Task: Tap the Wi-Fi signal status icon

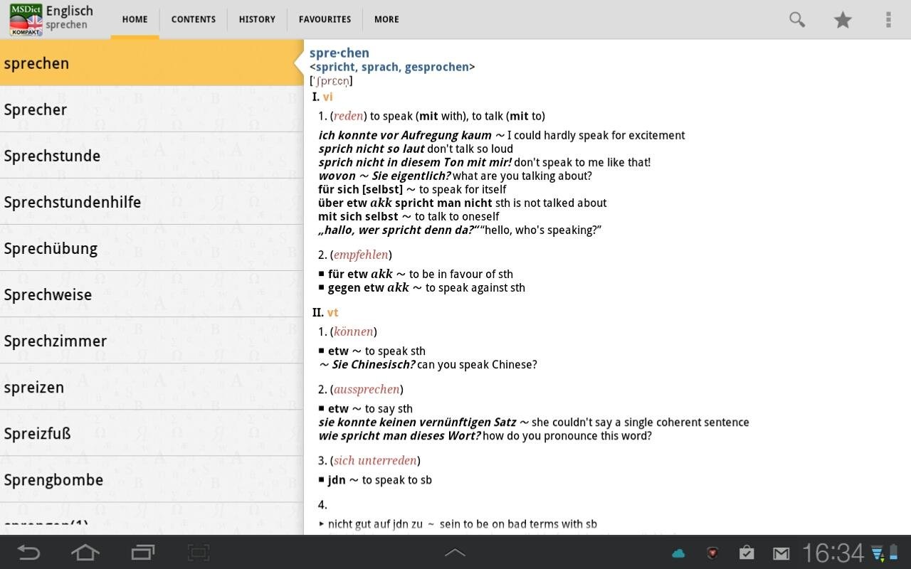Action: pos(878,553)
